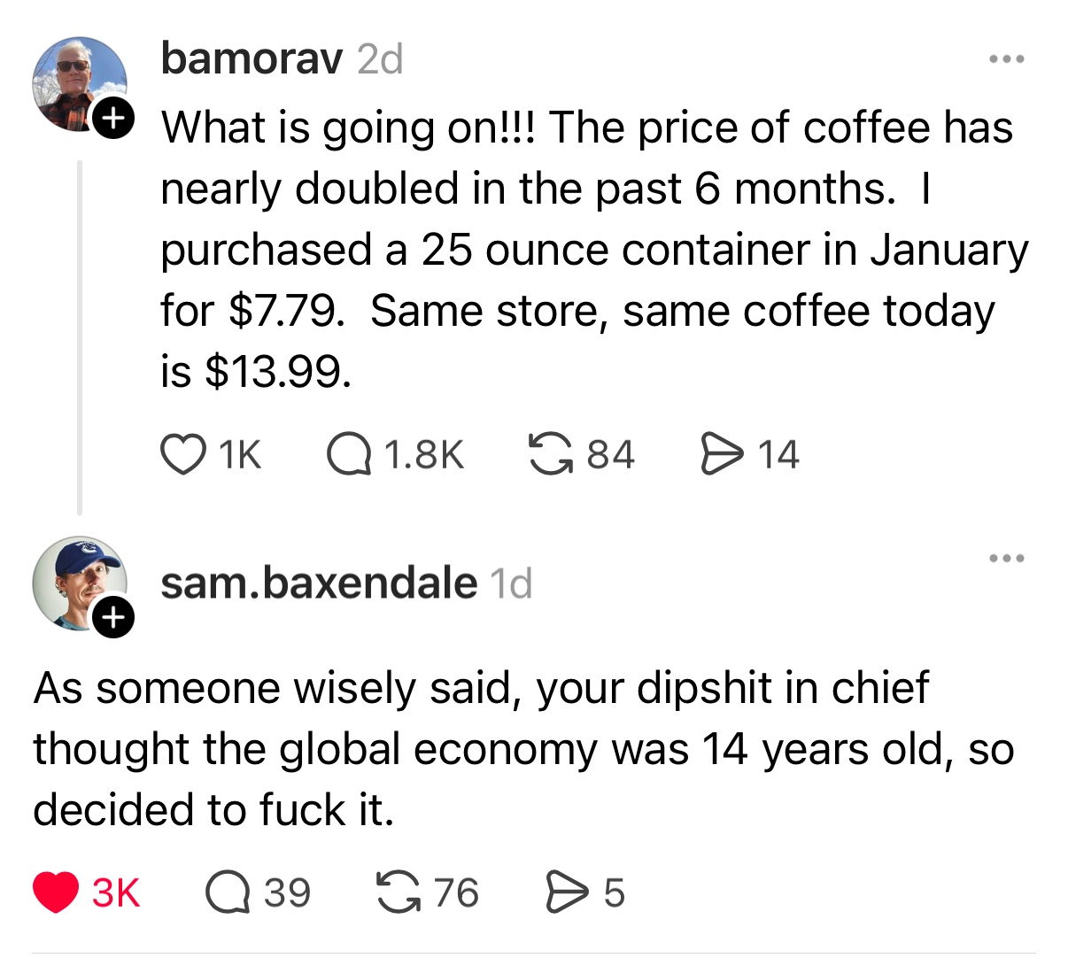Like bamorav's coffee price post

point(182,454)
